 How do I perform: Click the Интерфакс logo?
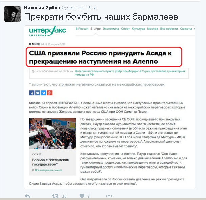pos(47,31)
